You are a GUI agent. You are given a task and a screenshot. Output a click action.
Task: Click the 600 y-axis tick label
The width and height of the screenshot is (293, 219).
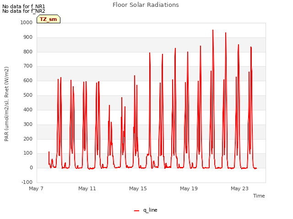pos(28,81)
